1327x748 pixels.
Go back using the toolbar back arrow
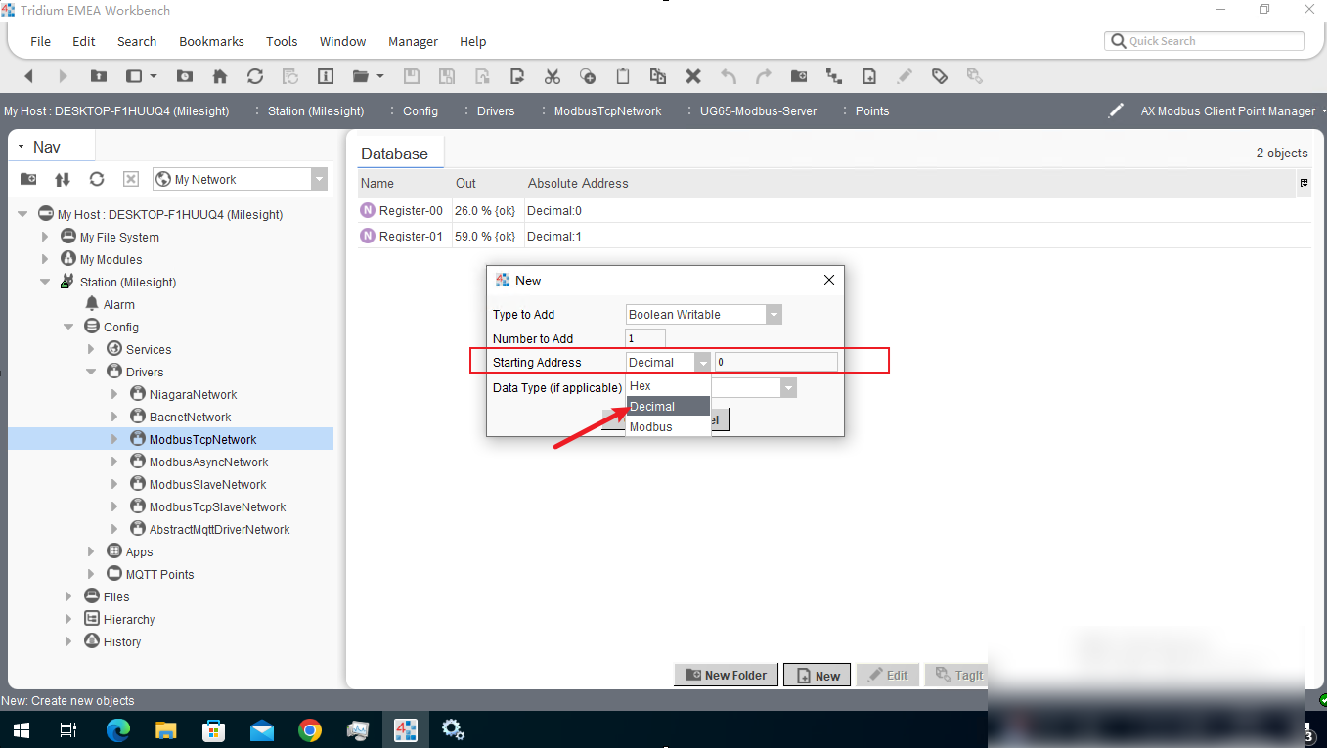(x=28, y=76)
